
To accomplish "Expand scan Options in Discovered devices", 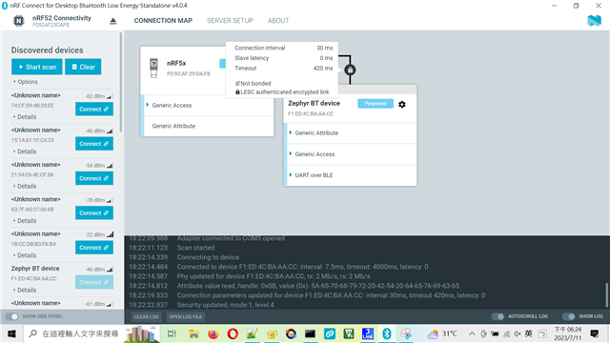I will click(x=26, y=82).
